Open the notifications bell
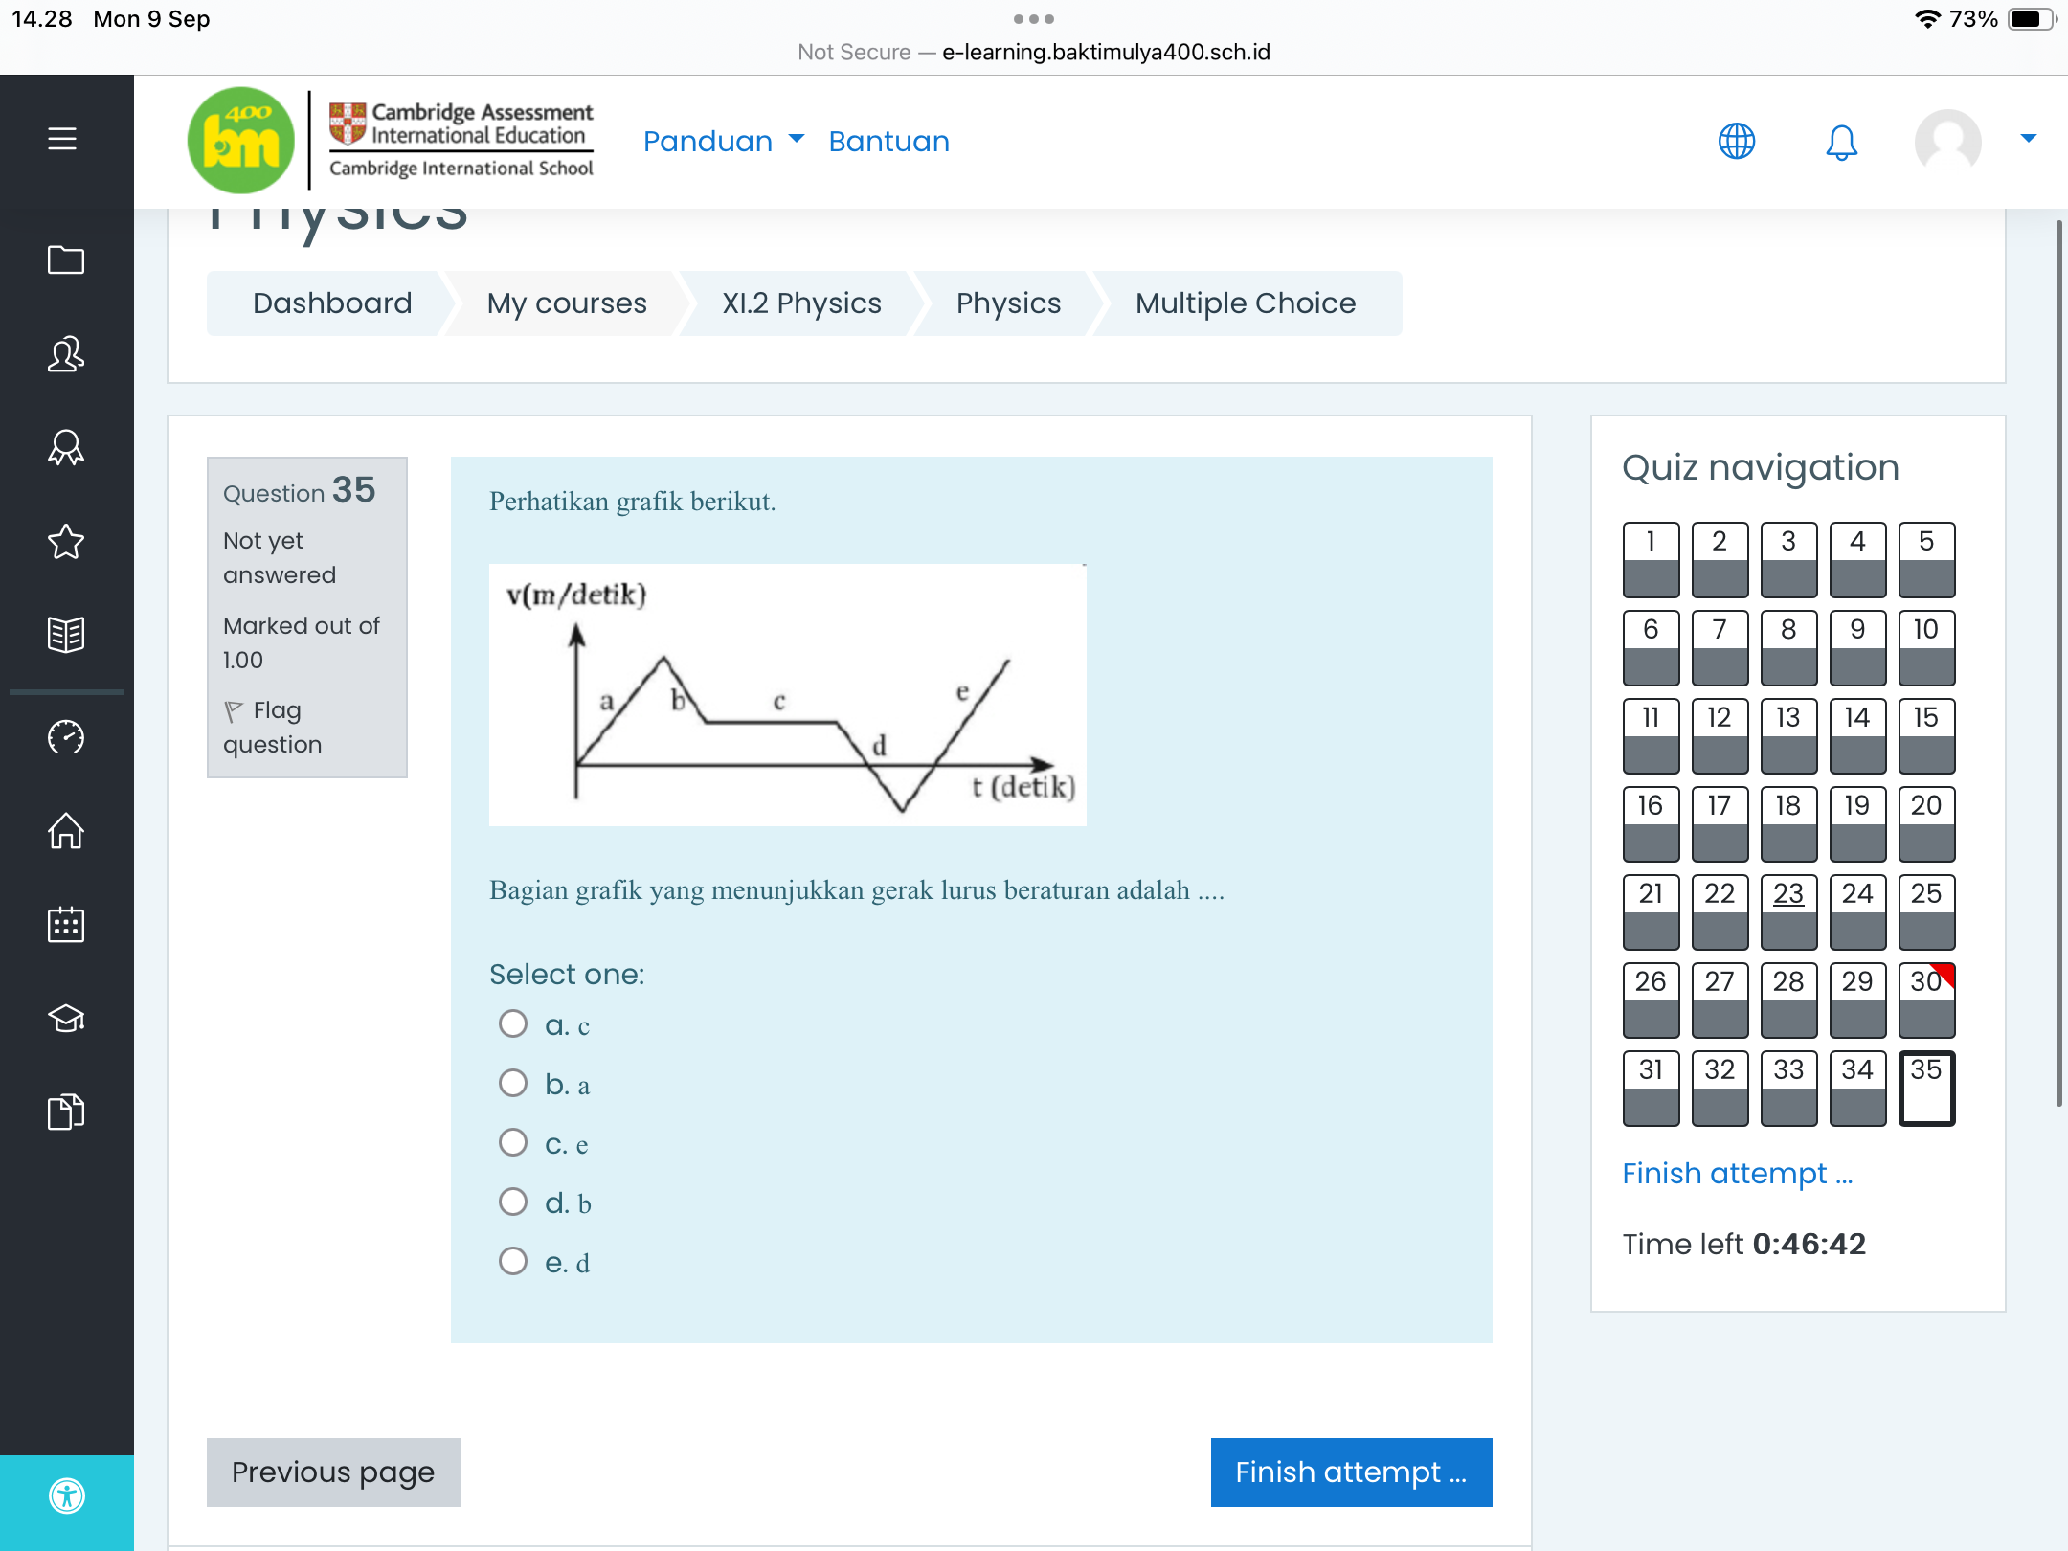The height and width of the screenshot is (1551, 2068). (x=1841, y=142)
